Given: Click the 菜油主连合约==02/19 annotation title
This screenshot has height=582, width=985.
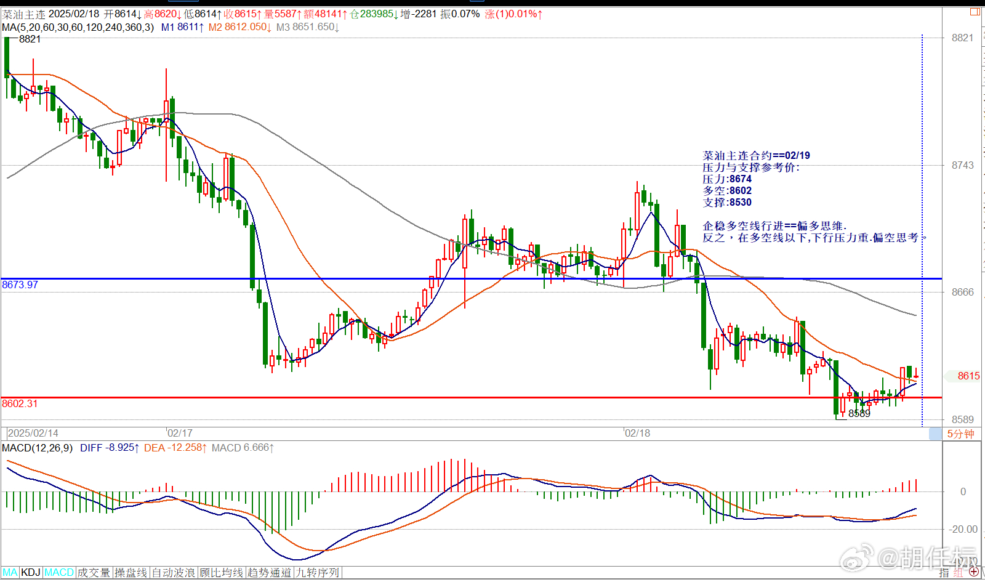Looking at the screenshot, I should pos(757,156).
